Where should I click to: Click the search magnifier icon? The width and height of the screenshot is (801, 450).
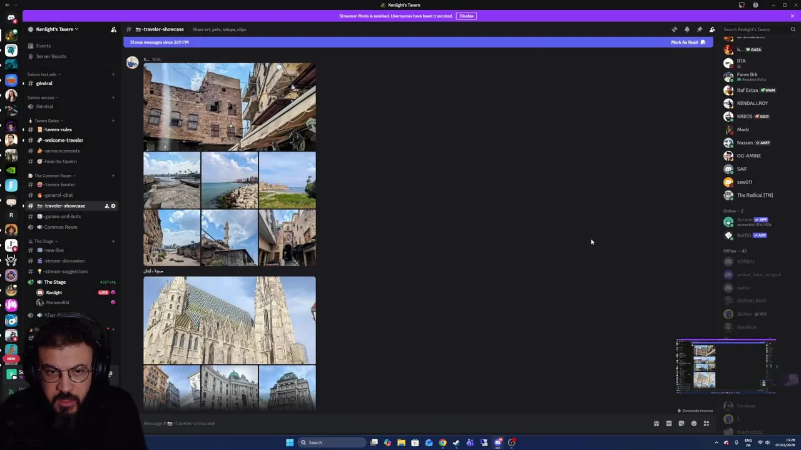tap(792, 29)
